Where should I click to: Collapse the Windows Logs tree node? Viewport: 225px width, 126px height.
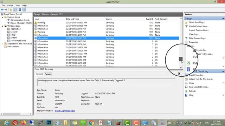2,26
